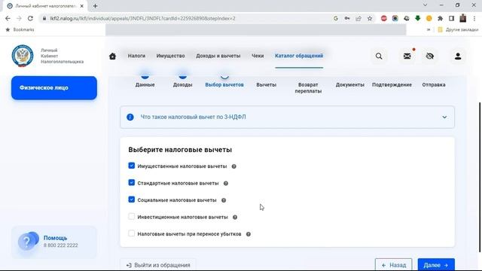This screenshot has height=271, width=482.
Task: Check Налоговые вычеты при переносе убытков checkbox
Action: tap(132, 233)
